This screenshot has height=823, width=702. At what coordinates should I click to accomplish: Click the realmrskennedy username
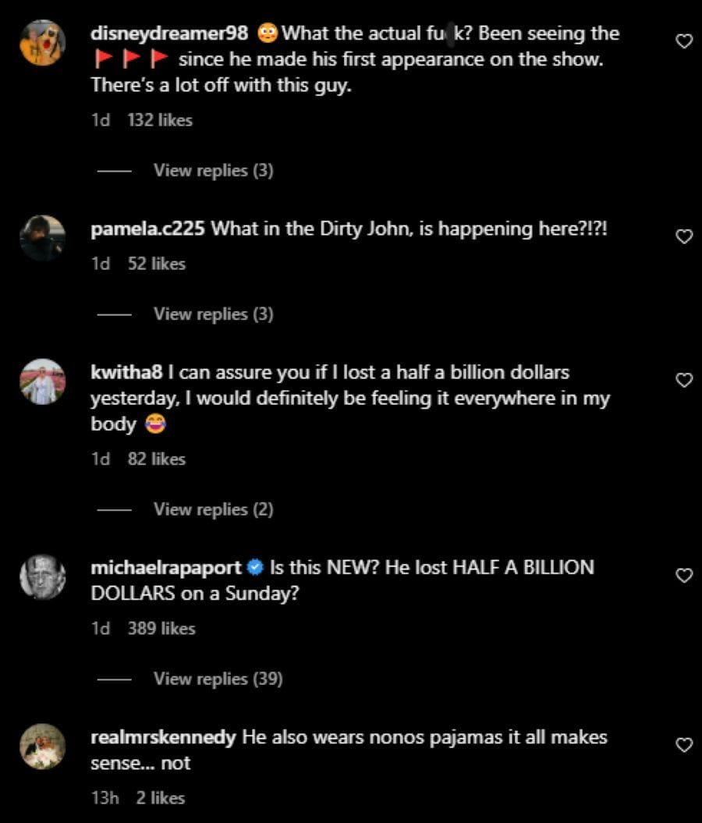[163, 737]
